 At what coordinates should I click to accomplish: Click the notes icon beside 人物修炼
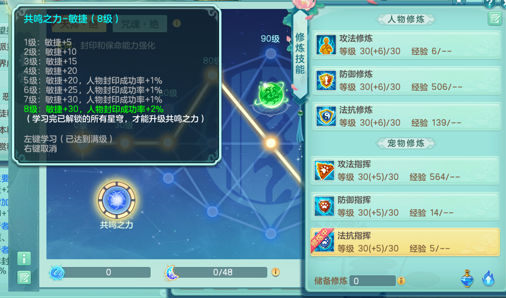click(495, 18)
